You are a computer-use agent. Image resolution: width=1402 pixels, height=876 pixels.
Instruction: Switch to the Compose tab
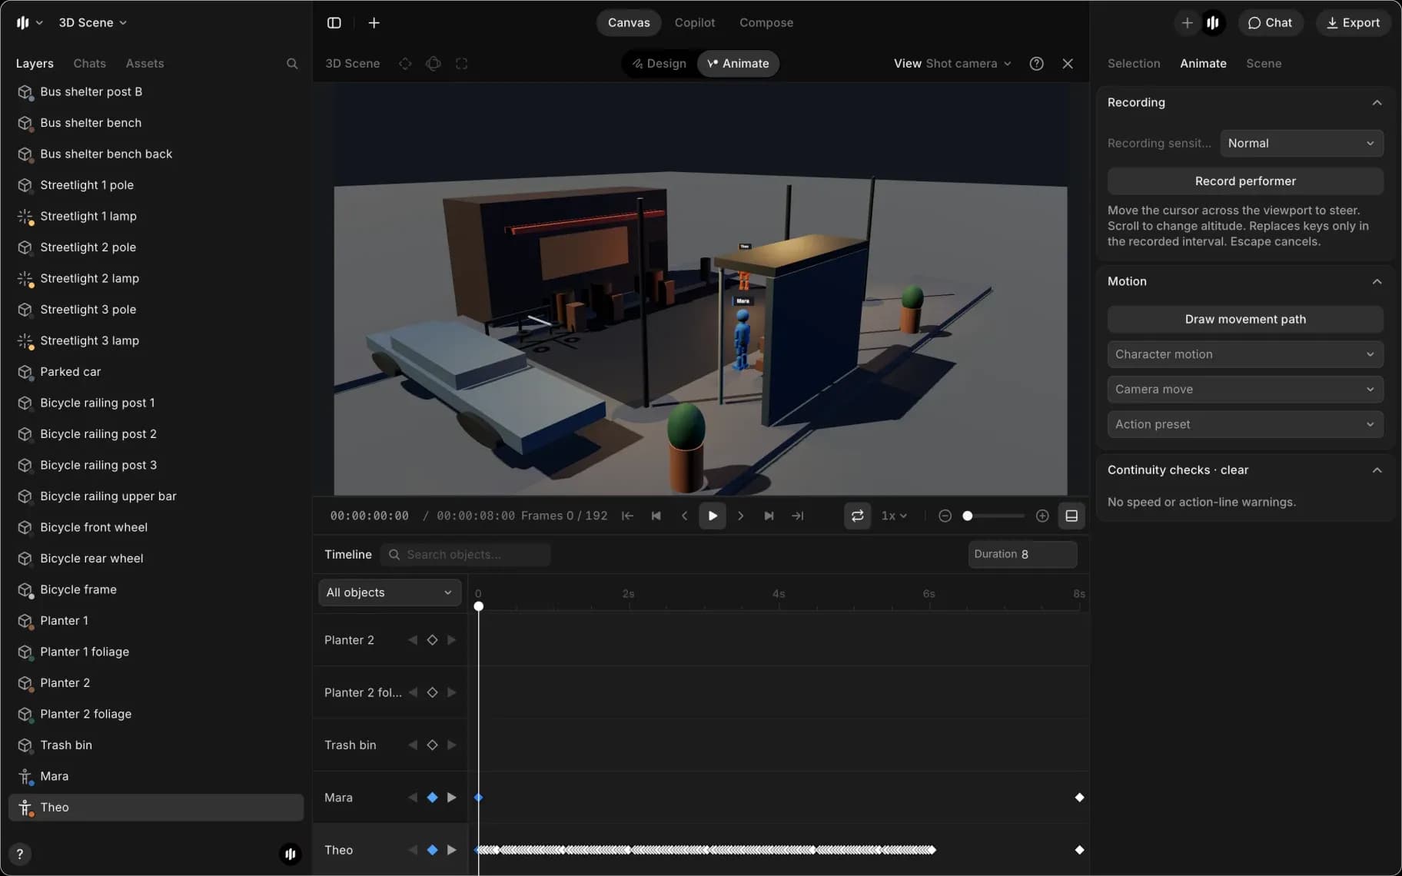766,23
